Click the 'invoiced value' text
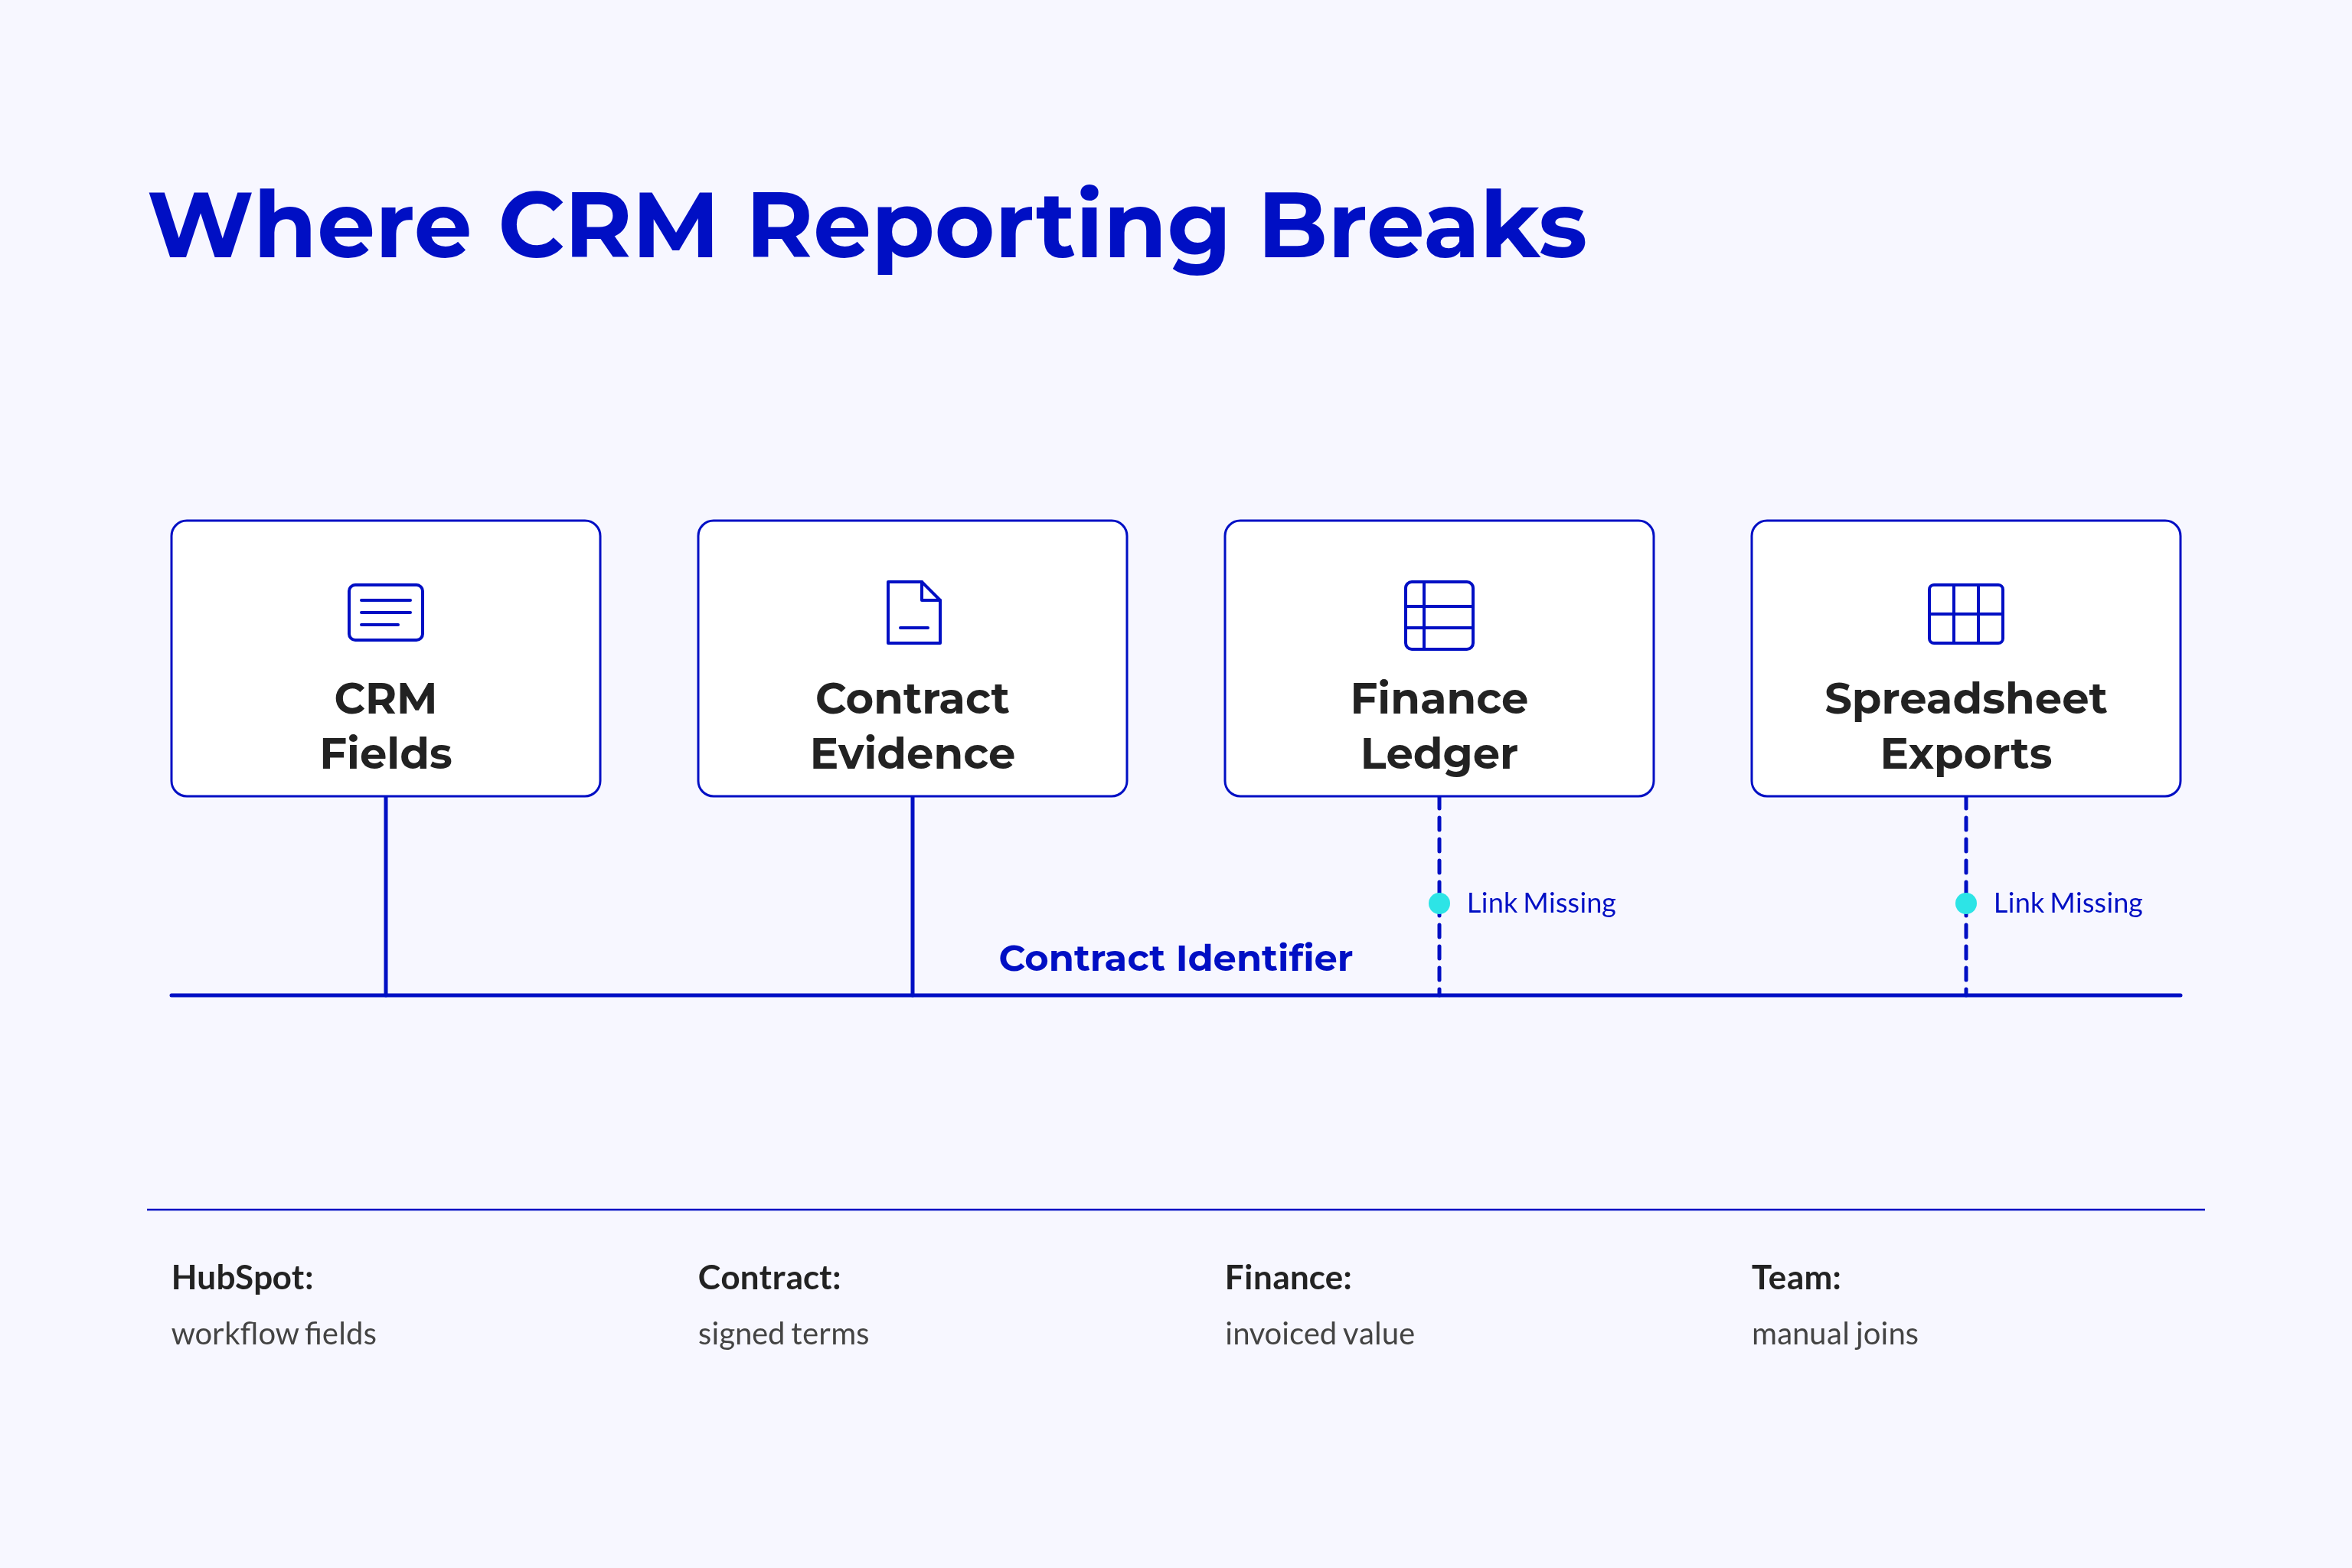The image size is (2352, 1568). click(1320, 1334)
